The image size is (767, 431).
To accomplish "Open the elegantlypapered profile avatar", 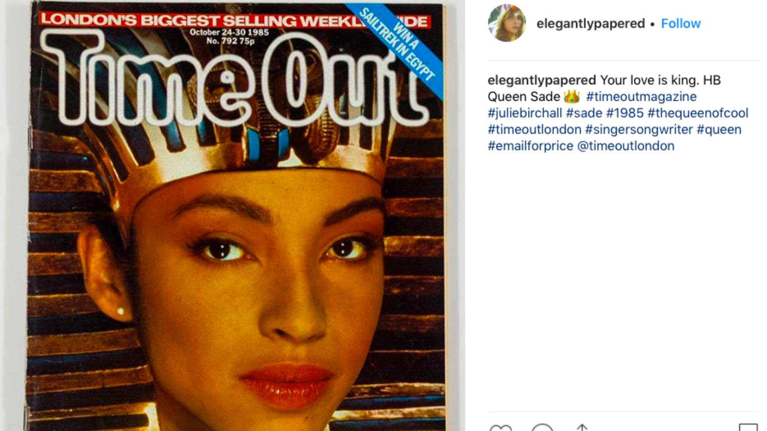I will [507, 23].
